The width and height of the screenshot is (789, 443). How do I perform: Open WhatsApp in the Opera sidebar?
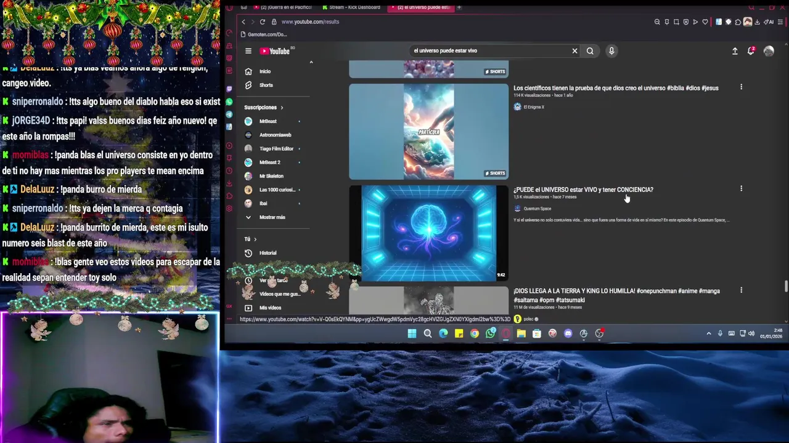pos(229,102)
